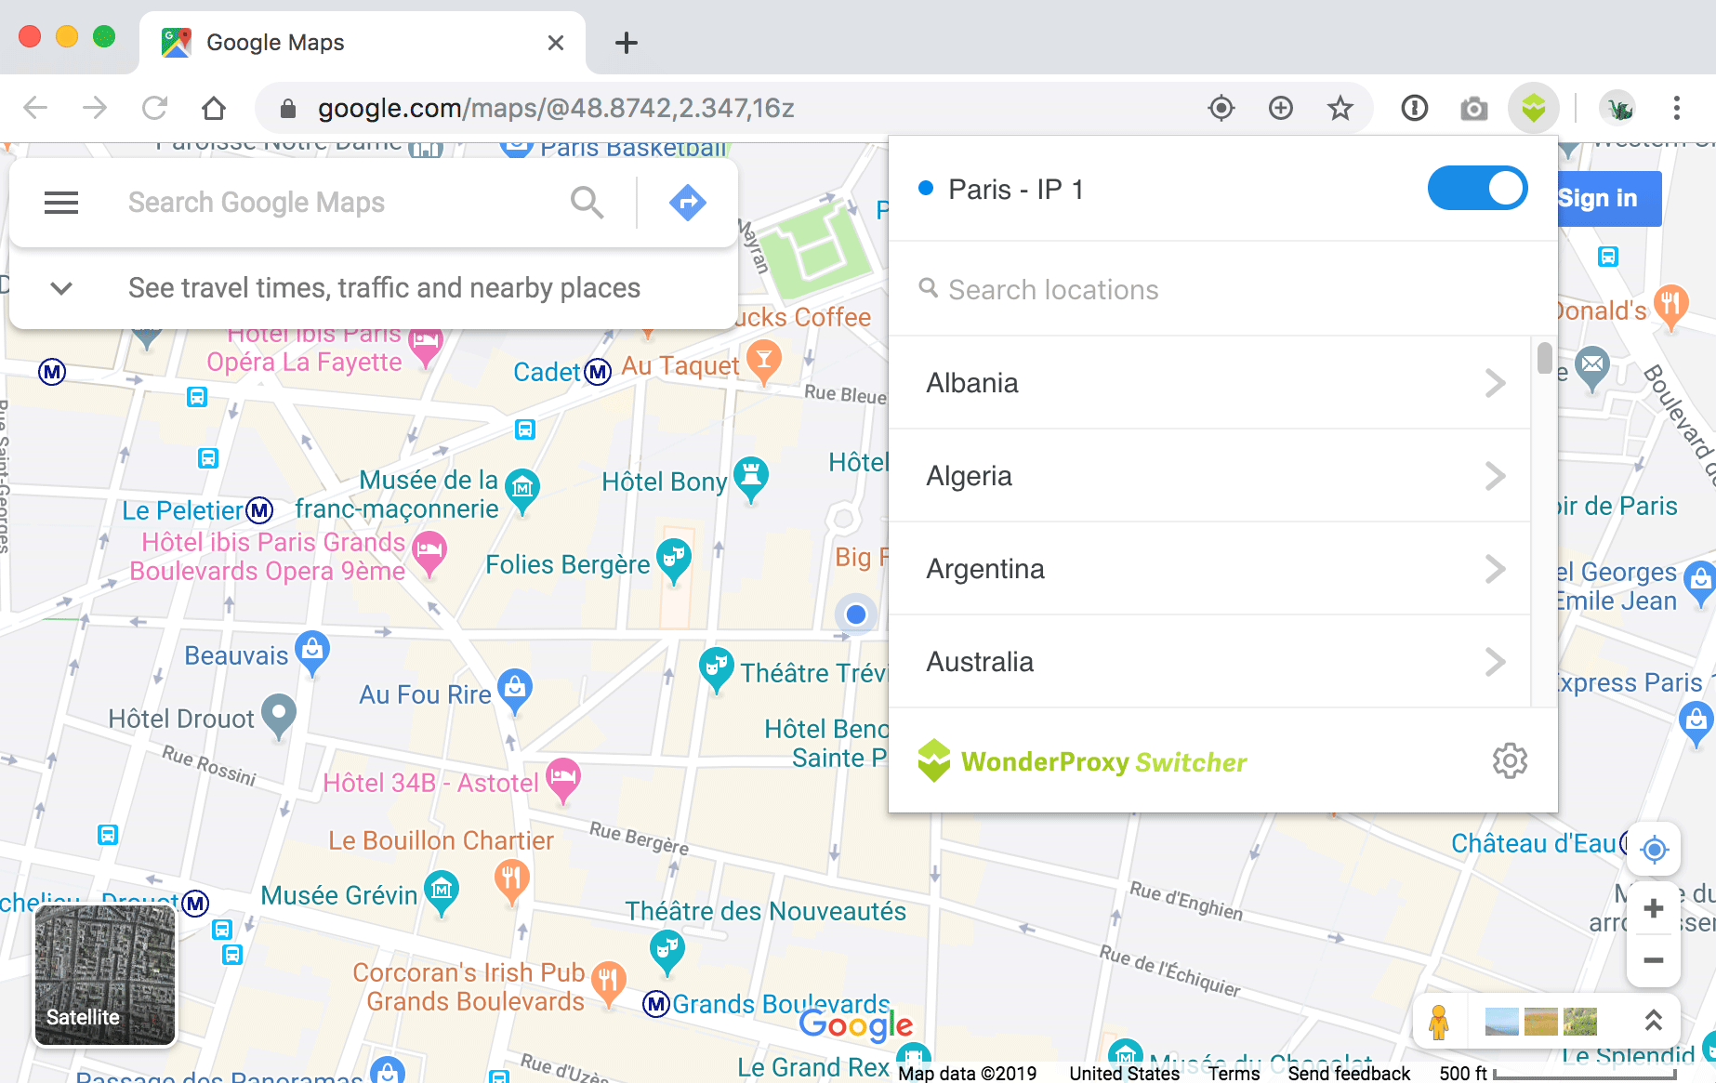
Task: Click the address bar URL
Action: point(556,109)
